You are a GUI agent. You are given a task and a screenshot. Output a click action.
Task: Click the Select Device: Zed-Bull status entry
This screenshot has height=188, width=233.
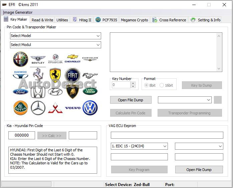pos(127,185)
